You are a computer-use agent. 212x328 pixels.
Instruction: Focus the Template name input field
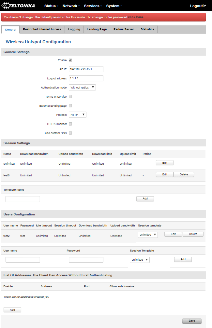[x=23, y=199]
